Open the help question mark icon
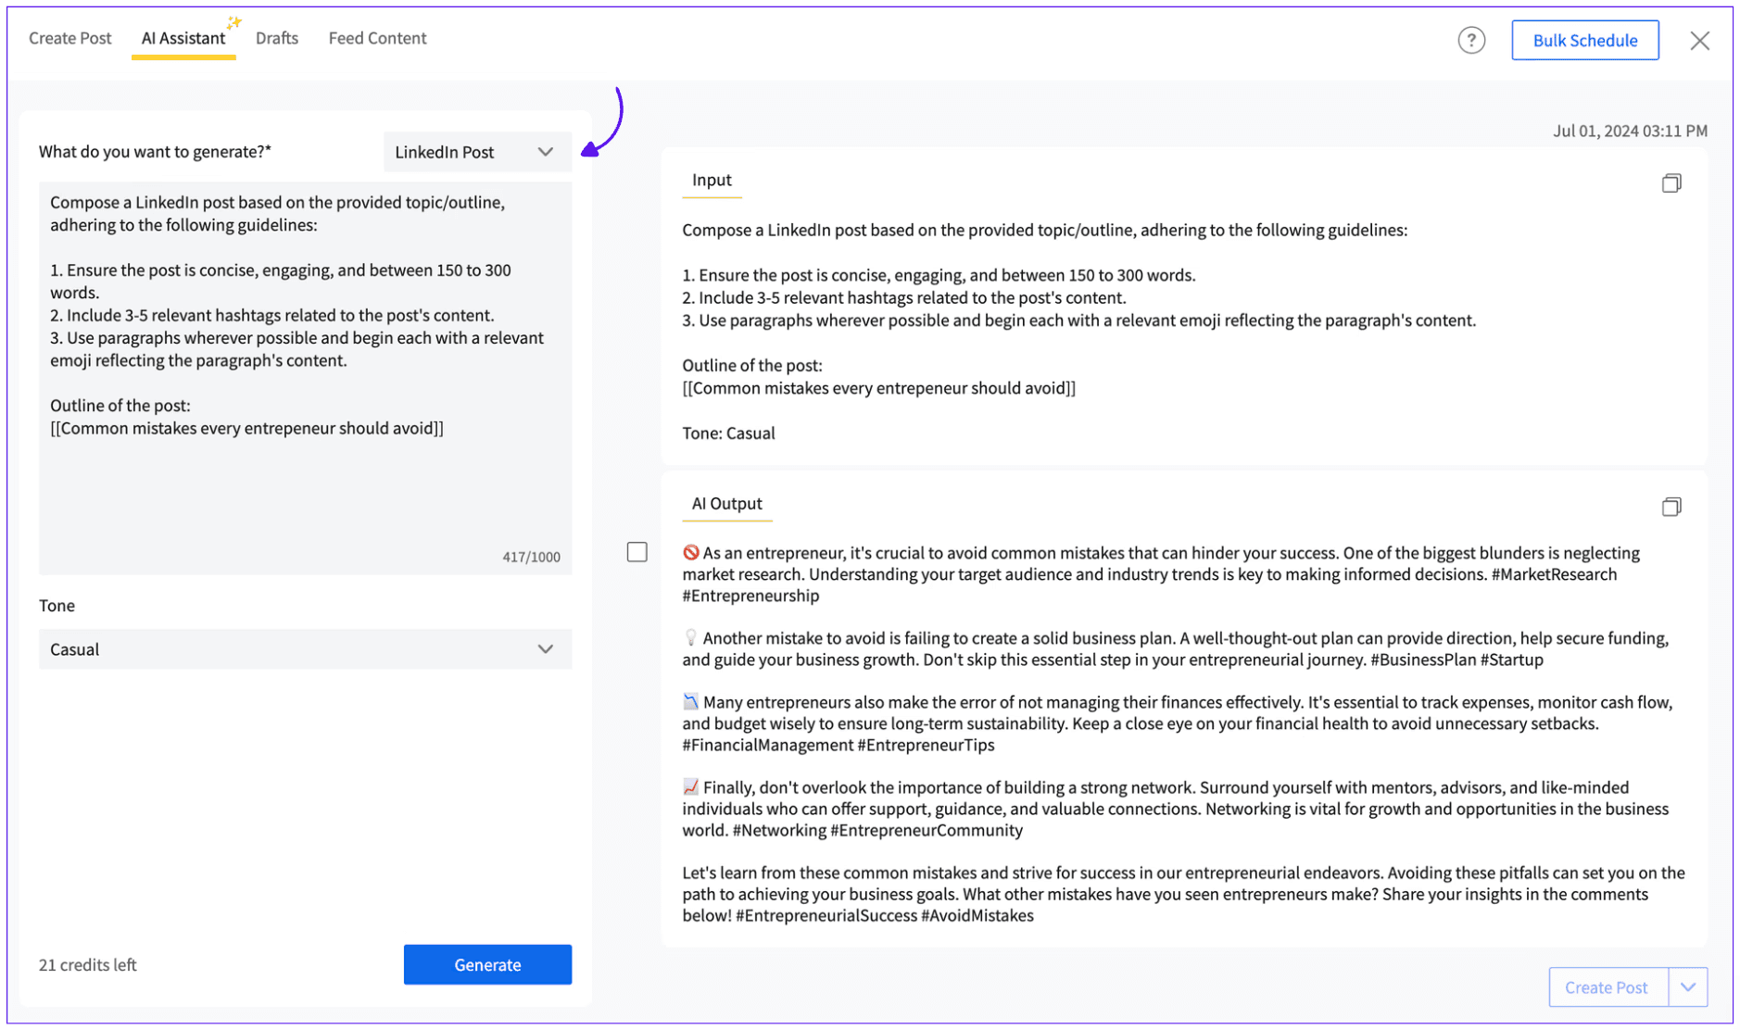1740x1030 pixels. [x=1470, y=40]
